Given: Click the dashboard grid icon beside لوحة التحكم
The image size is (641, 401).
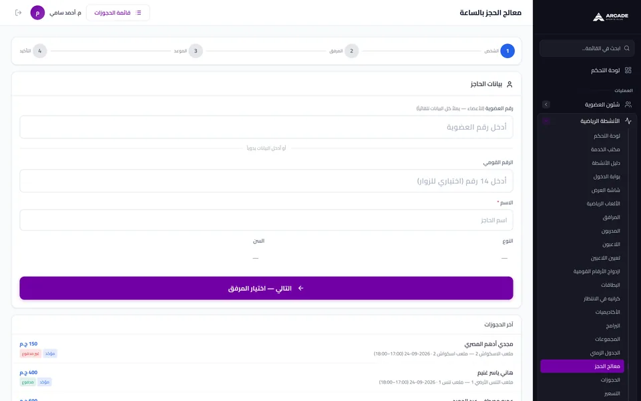Looking at the screenshot, I should 628,70.
